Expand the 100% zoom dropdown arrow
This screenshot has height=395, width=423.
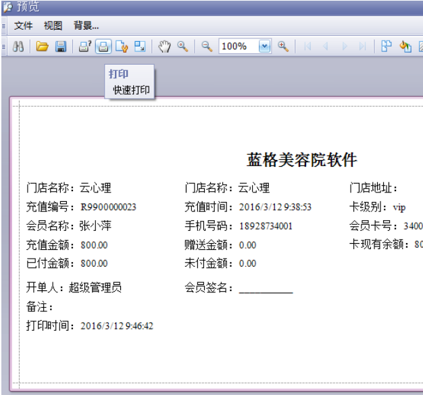pyautogui.click(x=264, y=47)
